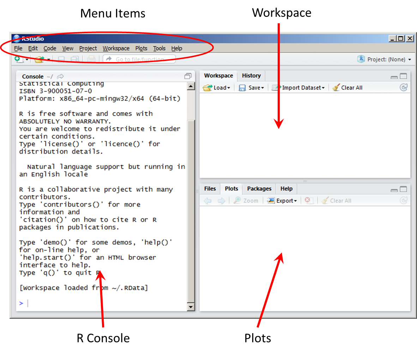Open the Export dropdown in Plots
417x354 pixels.
[x=282, y=201]
